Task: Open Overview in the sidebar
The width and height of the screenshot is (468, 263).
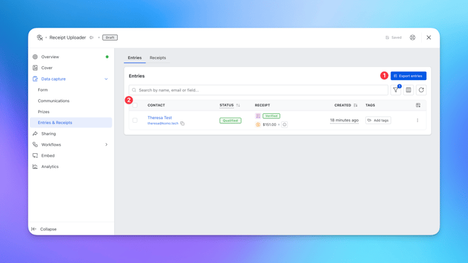Action: [x=71, y=57]
